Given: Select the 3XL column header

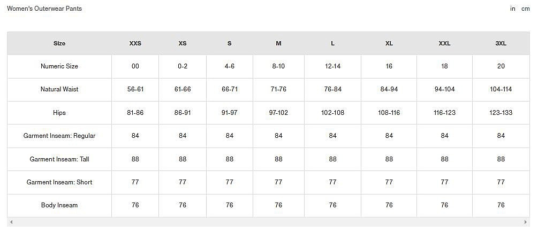Looking at the screenshot, I should [501, 43].
